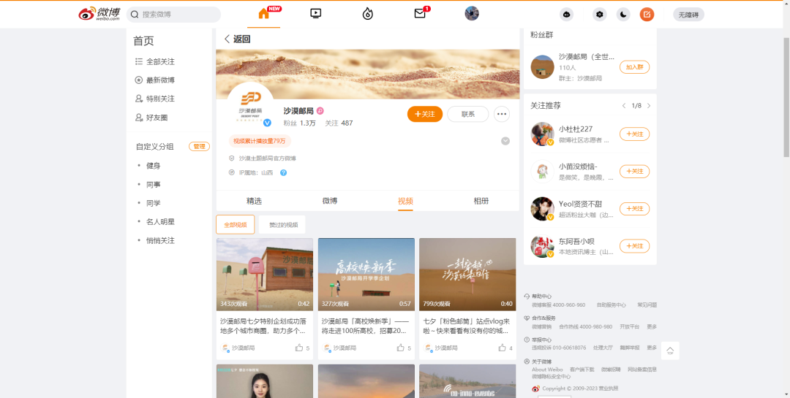Select the 赞过的视频 filter
790x398 pixels.
pos(282,224)
